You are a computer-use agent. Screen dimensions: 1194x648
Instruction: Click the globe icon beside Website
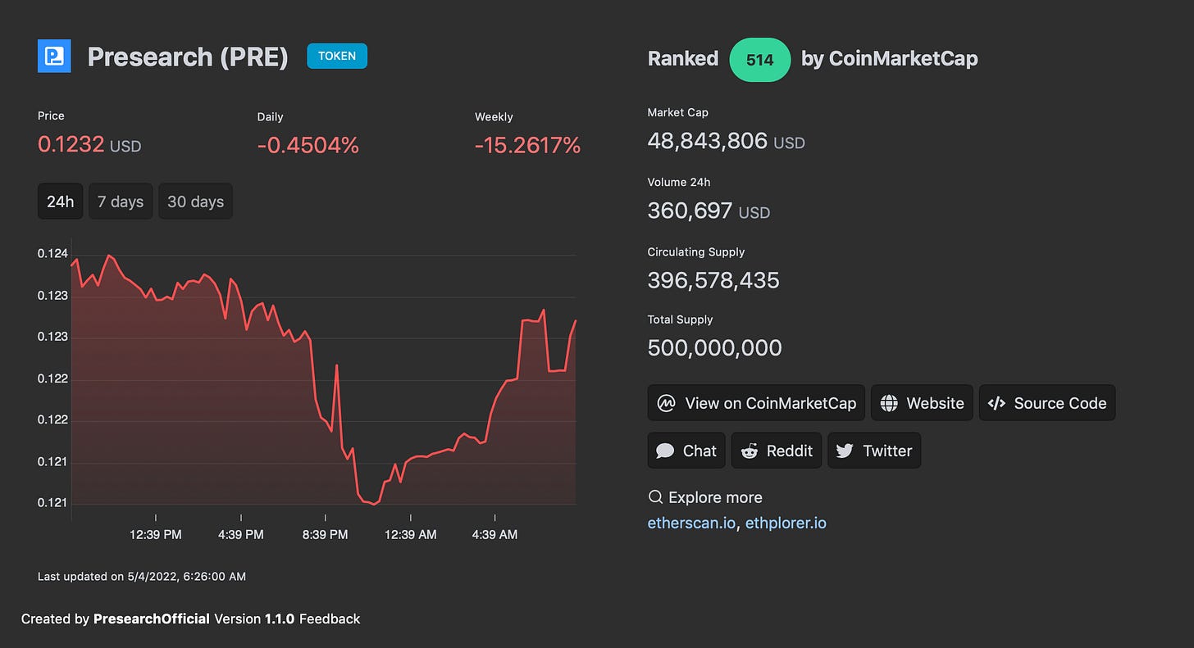point(888,403)
